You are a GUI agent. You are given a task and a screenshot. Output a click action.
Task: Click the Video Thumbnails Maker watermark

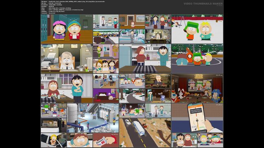203,4
